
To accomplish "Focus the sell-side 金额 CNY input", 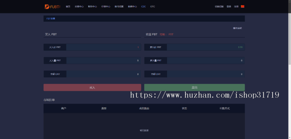I will (206, 74).
